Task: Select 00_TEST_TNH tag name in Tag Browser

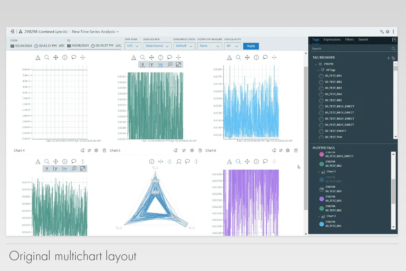Action: 333,137
